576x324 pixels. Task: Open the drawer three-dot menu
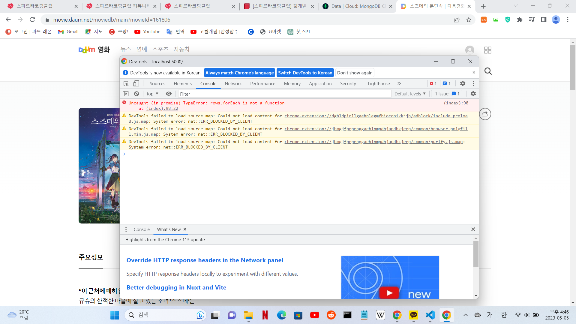(x=126, y=229)
